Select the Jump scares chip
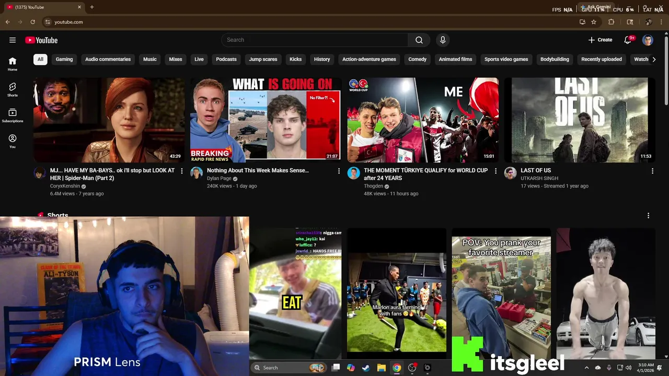The width and height of the screenshot is (669, 376). (263, 60)
